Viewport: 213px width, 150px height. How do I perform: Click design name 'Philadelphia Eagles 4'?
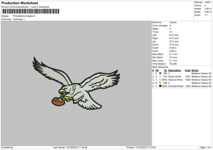pos(24,16)
